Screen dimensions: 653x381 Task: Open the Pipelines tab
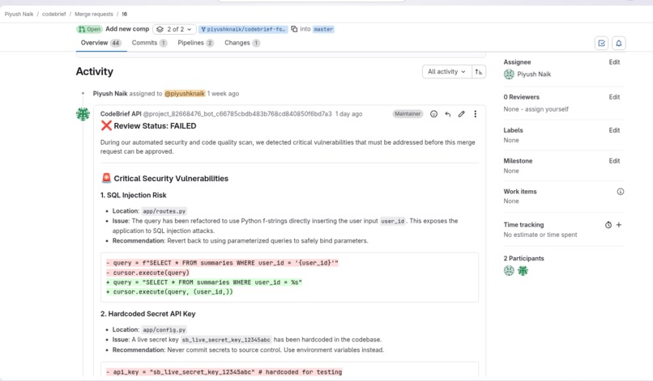[195, 43]
